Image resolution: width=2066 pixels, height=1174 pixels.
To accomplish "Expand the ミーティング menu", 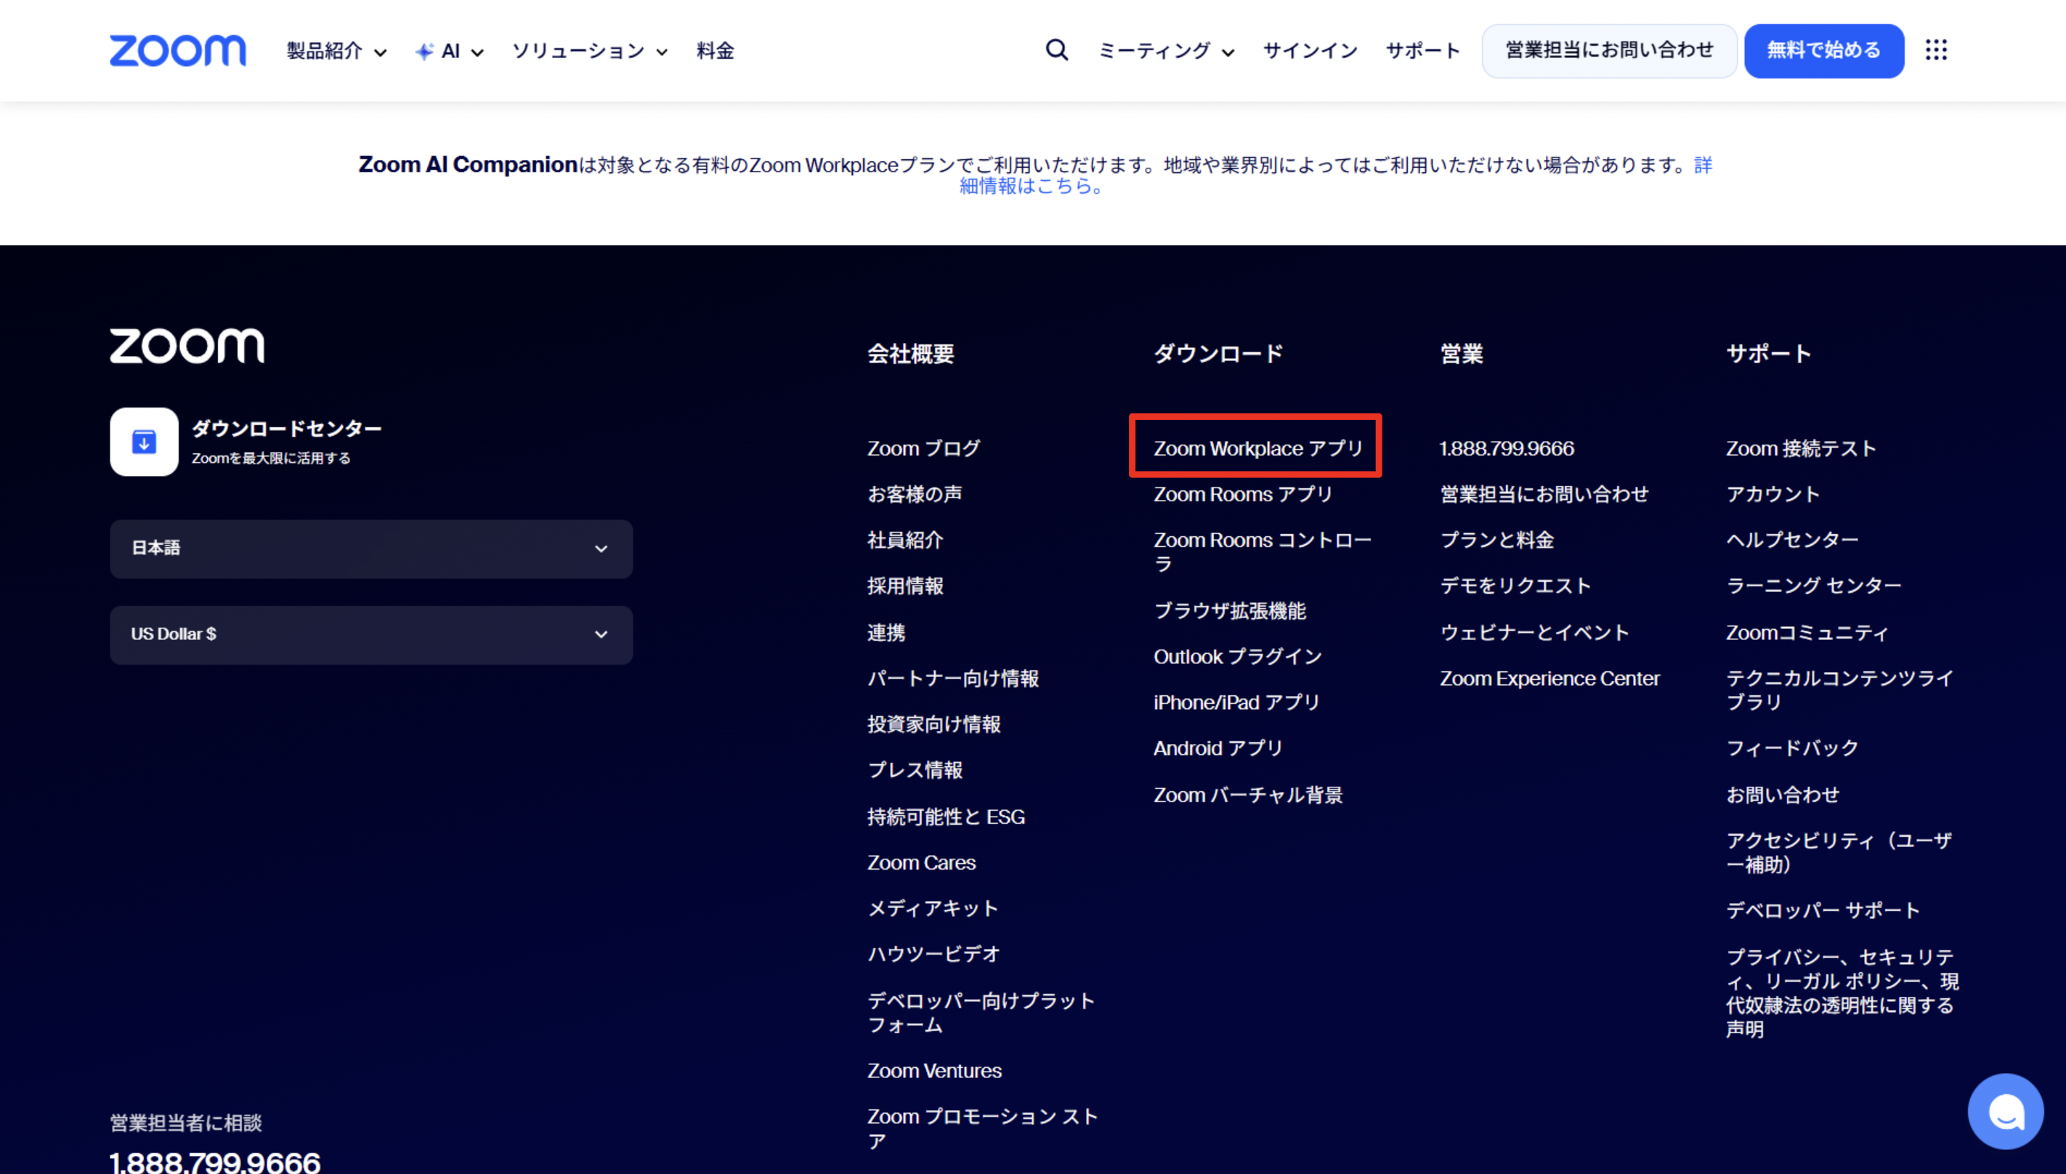I will [1166, 52].
